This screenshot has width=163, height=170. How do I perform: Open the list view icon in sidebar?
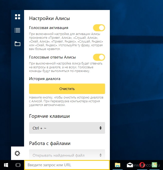17,30
